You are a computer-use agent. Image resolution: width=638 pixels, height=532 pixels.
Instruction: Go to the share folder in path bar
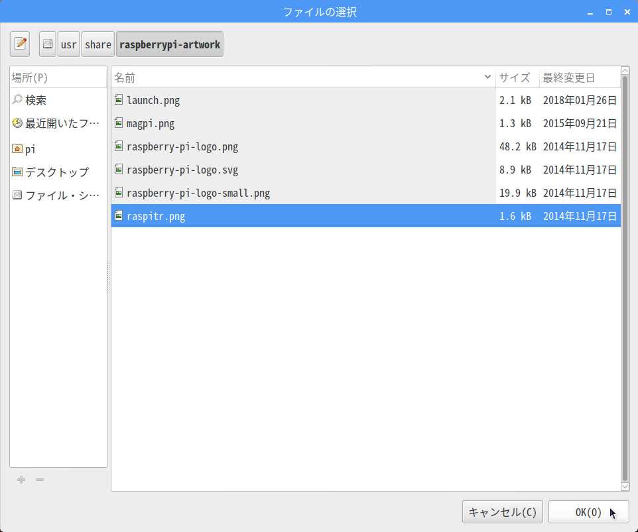[x=98, y=44]
